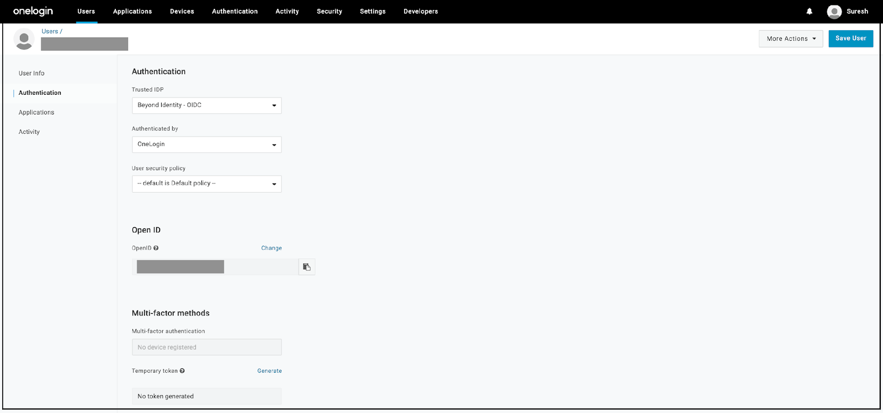Open the Activity top menu
The height and width of the screenshot is (413, 883).
click(287, 11)
